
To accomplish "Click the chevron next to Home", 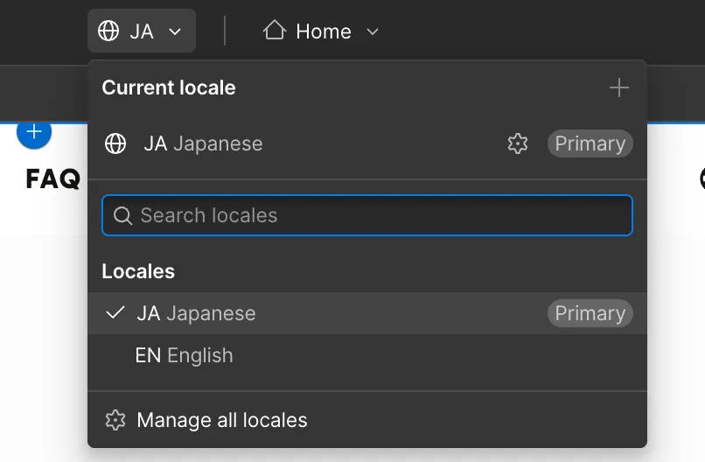I will [373, 31].
